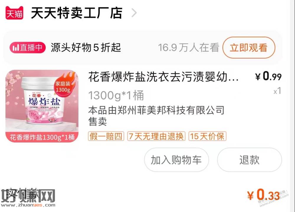The height and width of the screenshot is (212, 295).
Task: Tap the ¥0.99 item price
Action: pyautogui.click(x=268, y=76)
